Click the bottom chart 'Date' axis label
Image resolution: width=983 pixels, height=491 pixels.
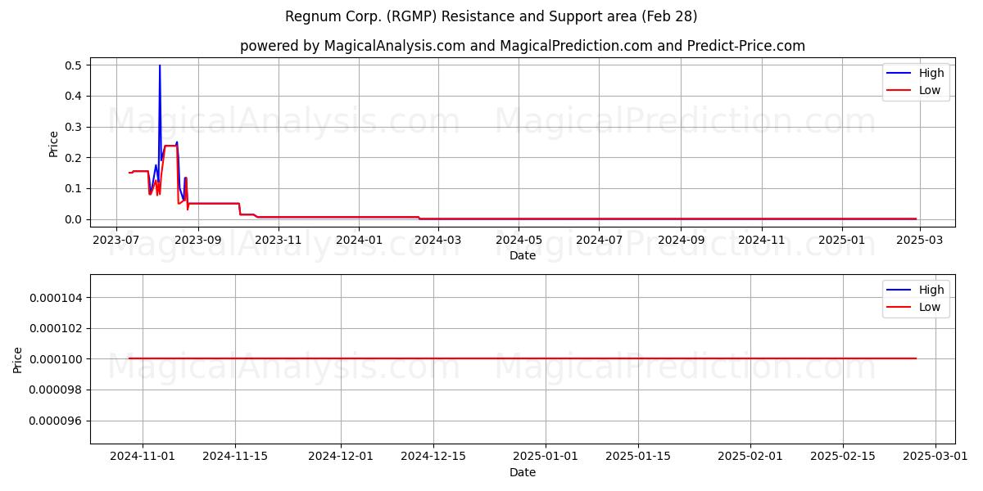pyautogui.click(x=523, y=472)
